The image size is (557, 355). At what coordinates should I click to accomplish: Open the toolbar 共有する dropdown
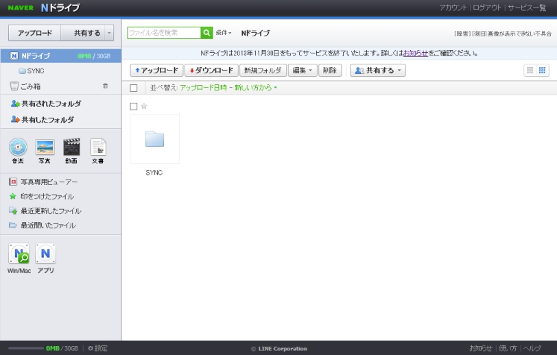[x=378, y=71]
